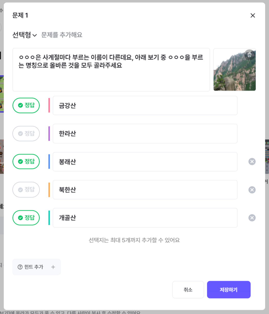Delete the mountain image with trash icon

(249, 55)
